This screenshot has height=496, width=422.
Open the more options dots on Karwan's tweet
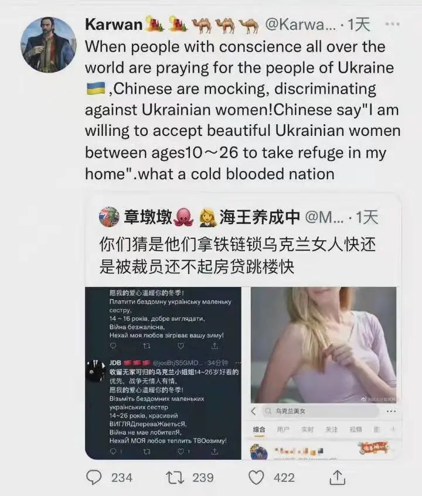click(x=392, y=24)
